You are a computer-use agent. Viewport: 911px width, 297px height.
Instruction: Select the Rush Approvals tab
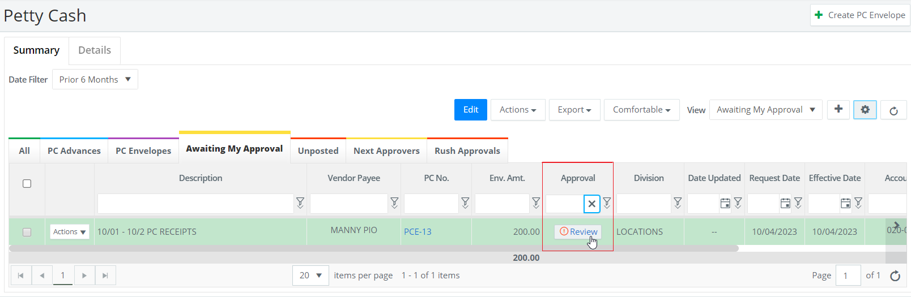[x=467, y=151]
